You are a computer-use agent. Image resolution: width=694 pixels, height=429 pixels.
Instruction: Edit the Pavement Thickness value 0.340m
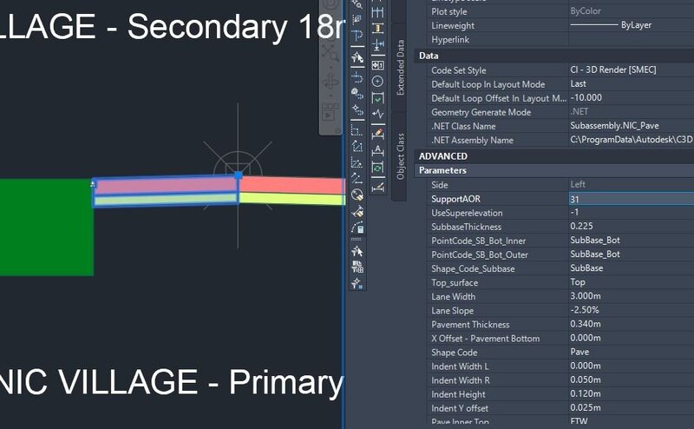(632, 324)
